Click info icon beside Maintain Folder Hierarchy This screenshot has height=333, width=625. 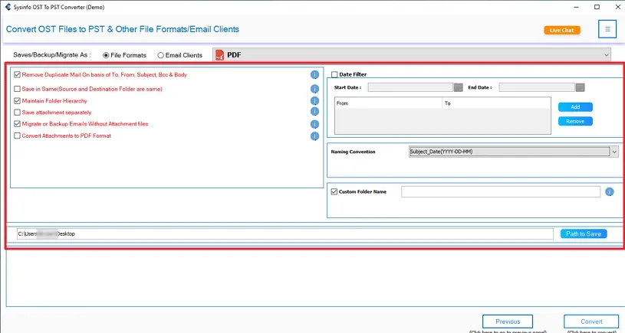[x=314, y=101]
